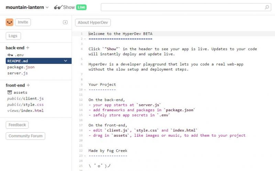
Task: Open server.js in the file list
Action: pos(18,73)
